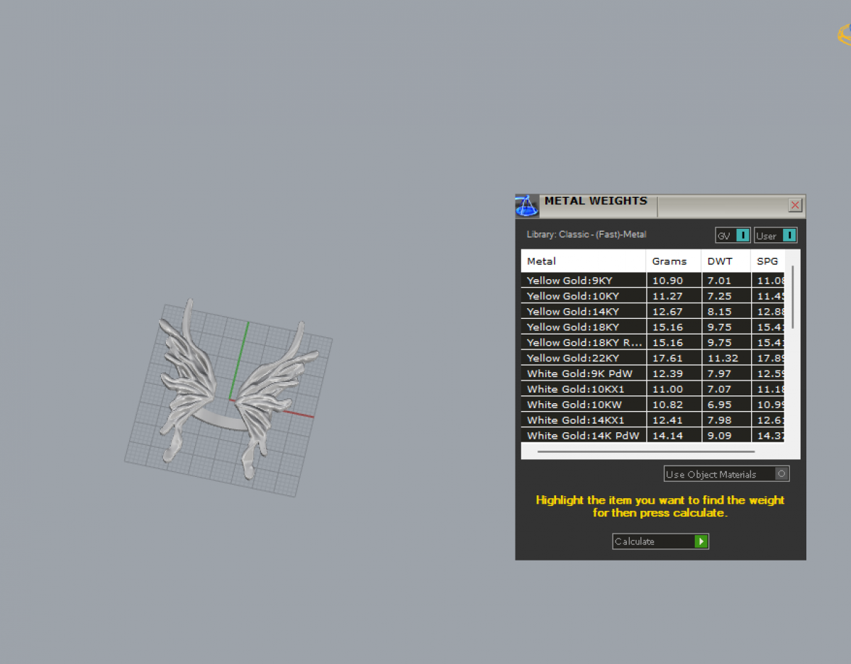Select the Yellow Gold:14KY row
This screenshot has height=664, width=851.
click(583, 312)
